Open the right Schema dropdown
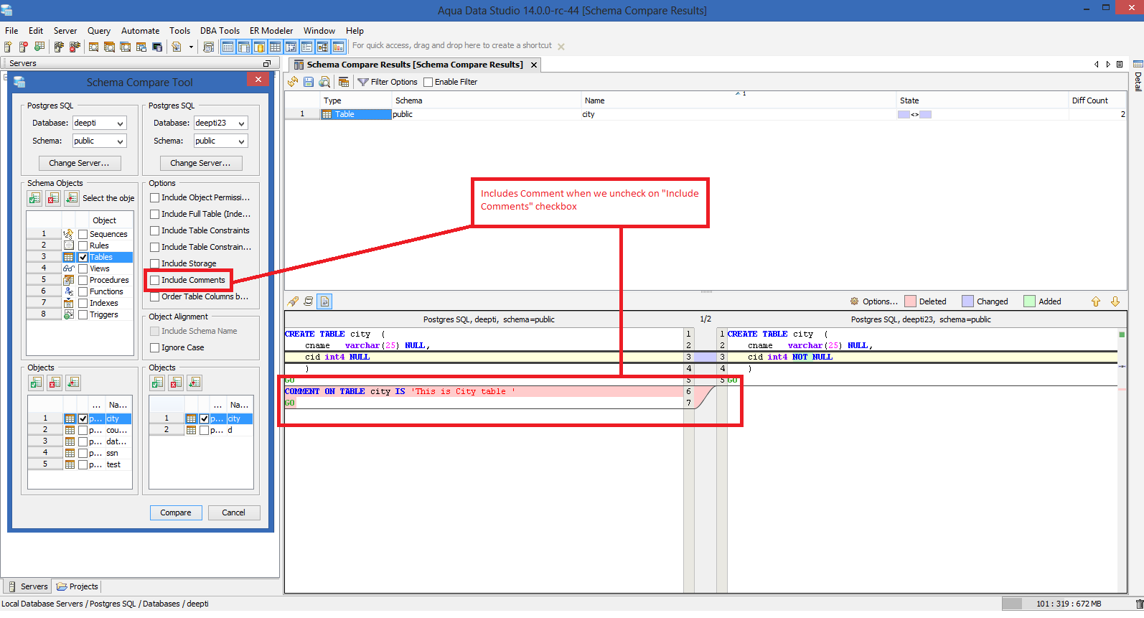The width and height of the screenshot is (1144, 618). click(221, 141)
